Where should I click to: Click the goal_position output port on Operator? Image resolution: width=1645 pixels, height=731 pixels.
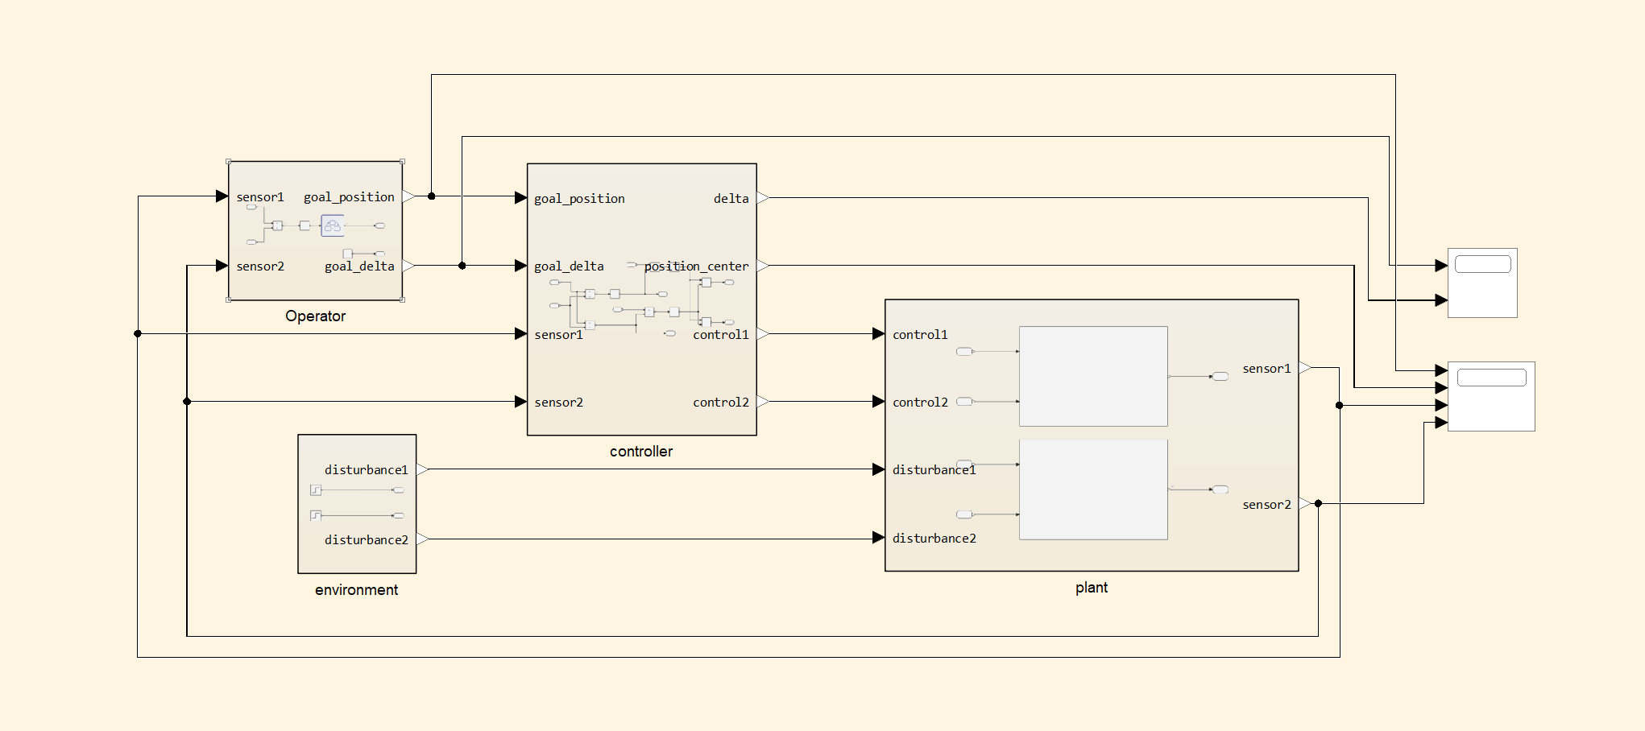pos(408,196)
